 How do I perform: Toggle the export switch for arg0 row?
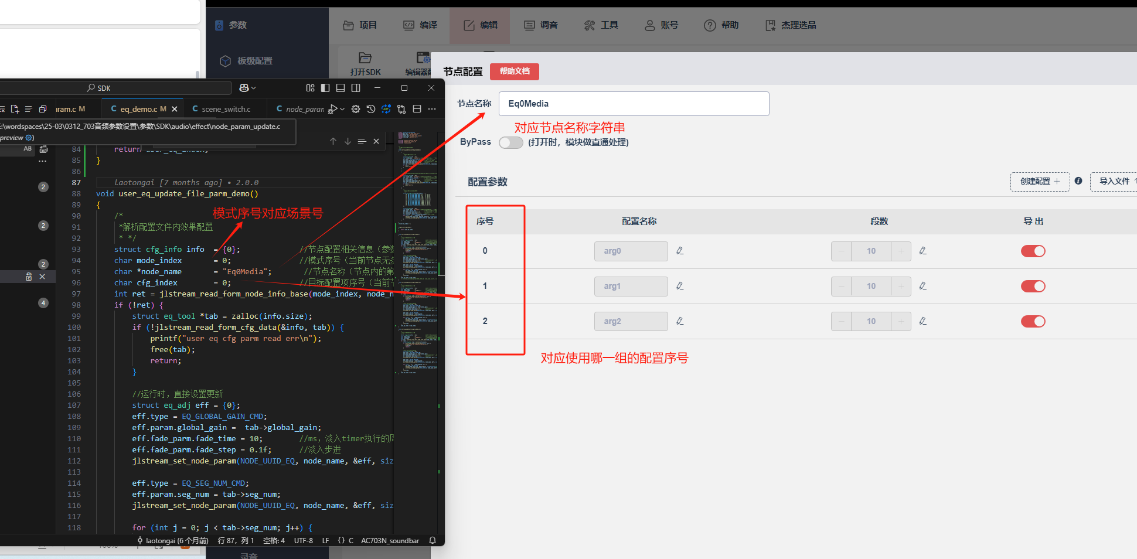(x=1033, y=251)
